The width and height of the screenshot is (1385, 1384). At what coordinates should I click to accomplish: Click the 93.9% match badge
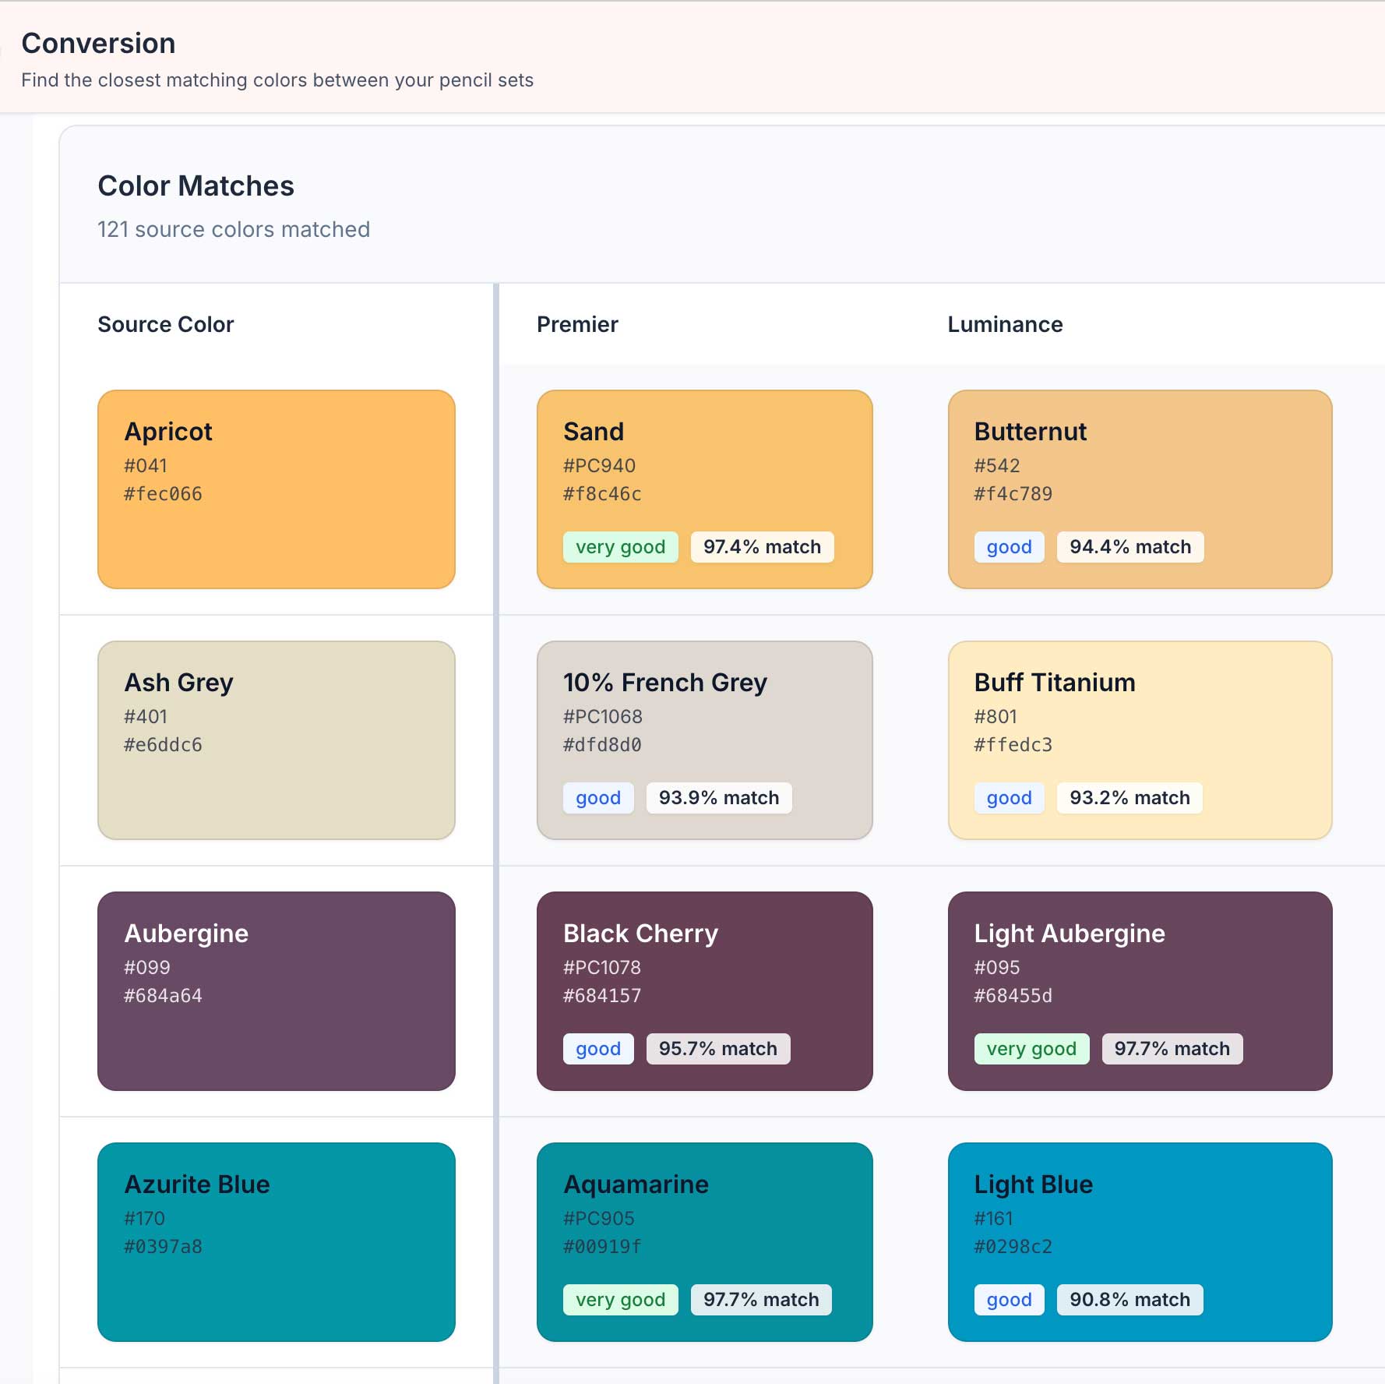point(719,798)
